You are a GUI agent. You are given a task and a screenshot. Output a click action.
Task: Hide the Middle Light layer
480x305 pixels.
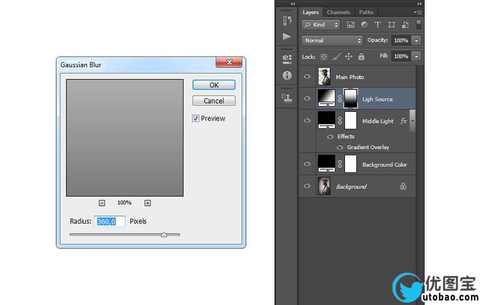pos(307,120)
